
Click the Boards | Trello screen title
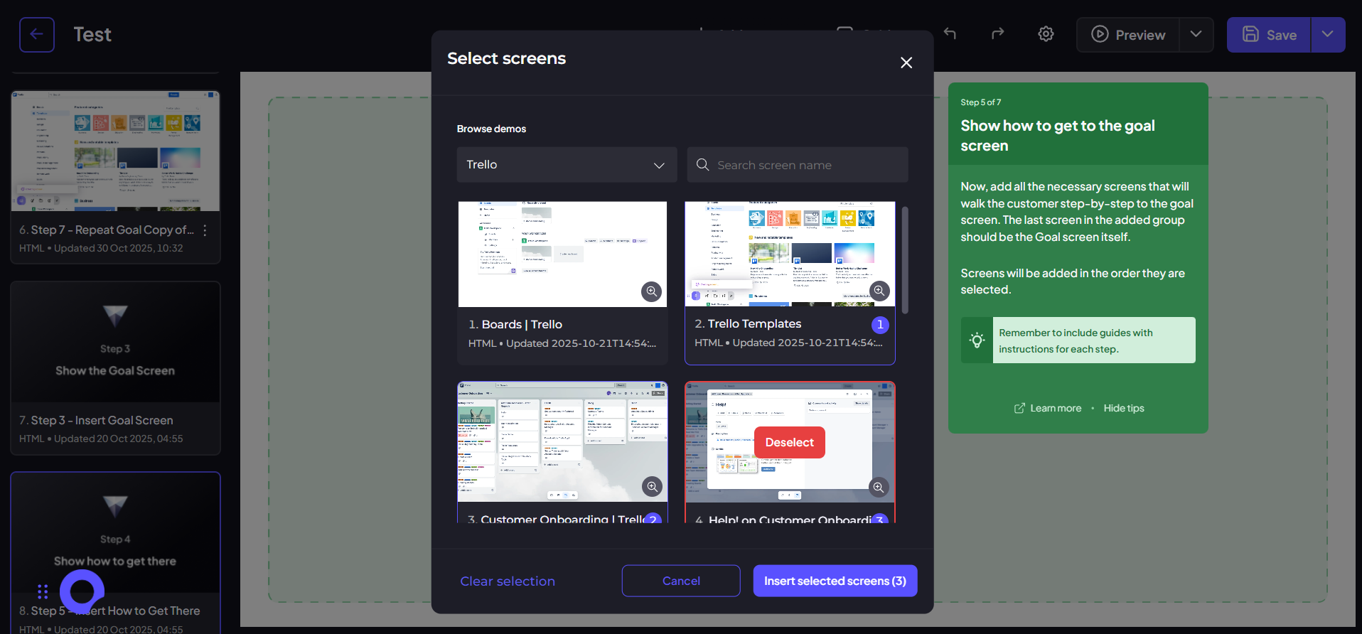tap(522, 324)
